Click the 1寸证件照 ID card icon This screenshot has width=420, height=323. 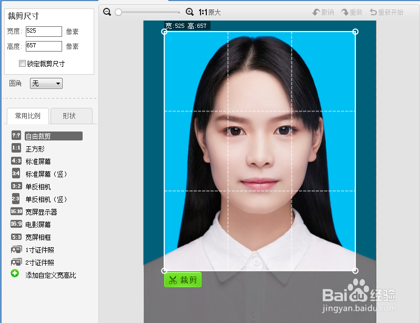[16, 249]
